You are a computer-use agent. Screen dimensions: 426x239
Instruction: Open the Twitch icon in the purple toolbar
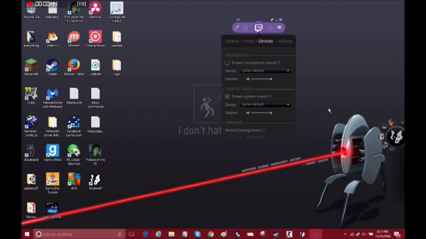pos(259,28)
